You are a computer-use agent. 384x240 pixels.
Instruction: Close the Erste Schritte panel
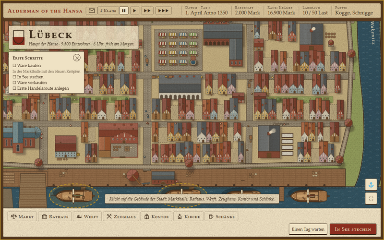click(x=77, y=58)
